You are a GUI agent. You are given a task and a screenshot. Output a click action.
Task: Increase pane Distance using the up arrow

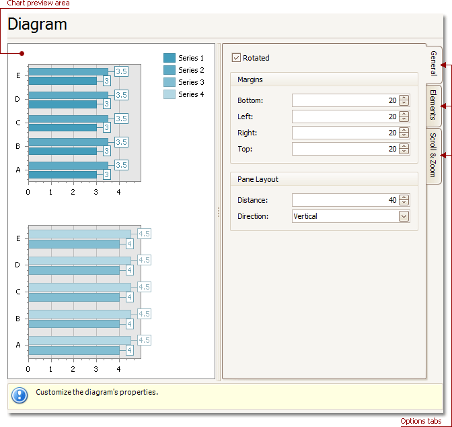click(404, 197)
